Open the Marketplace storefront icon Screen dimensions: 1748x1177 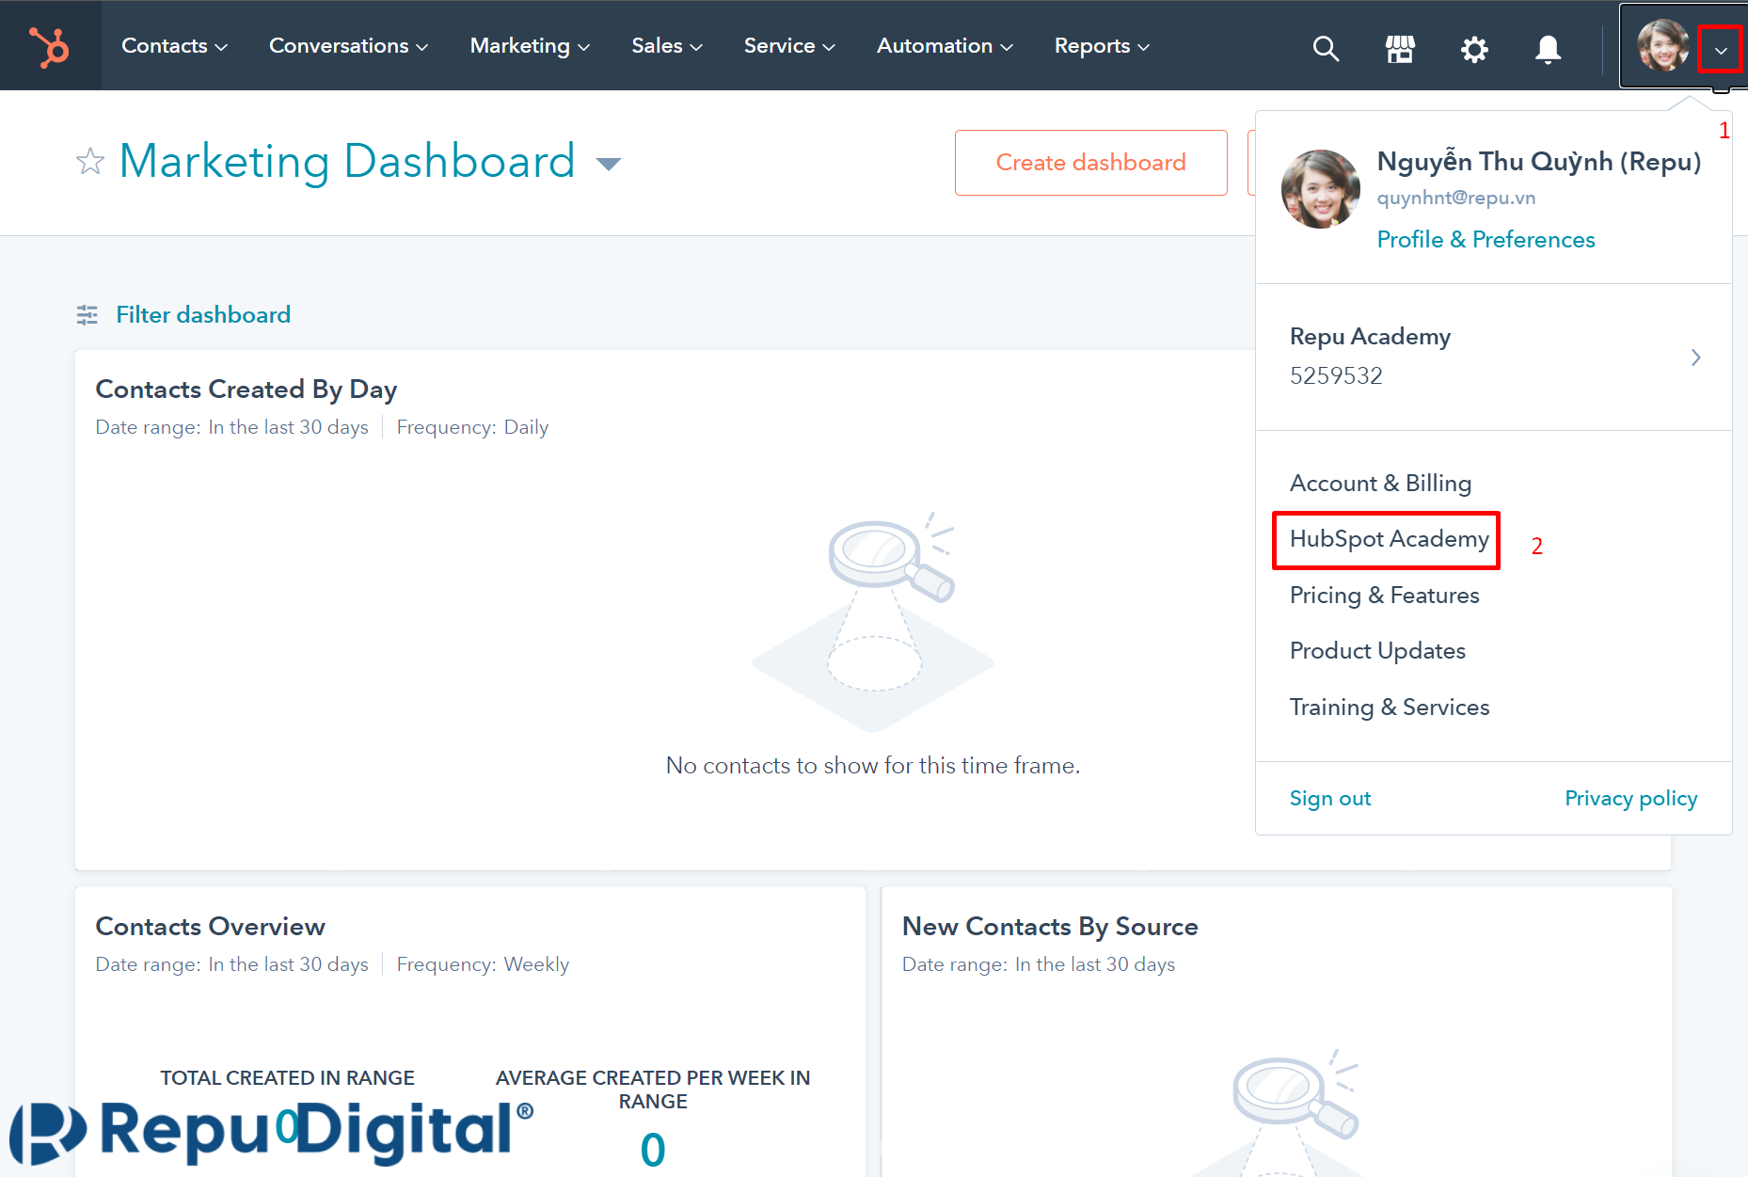(x=1400, y=48)
